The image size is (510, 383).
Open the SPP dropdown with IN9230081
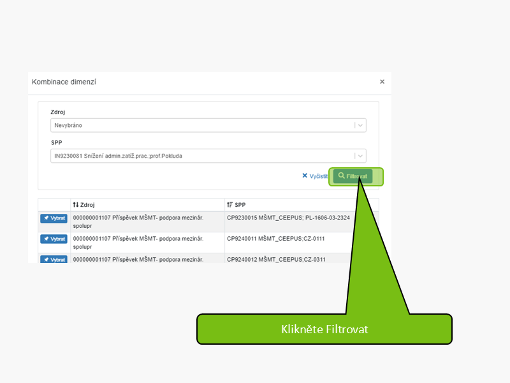(x=208, y=156)
